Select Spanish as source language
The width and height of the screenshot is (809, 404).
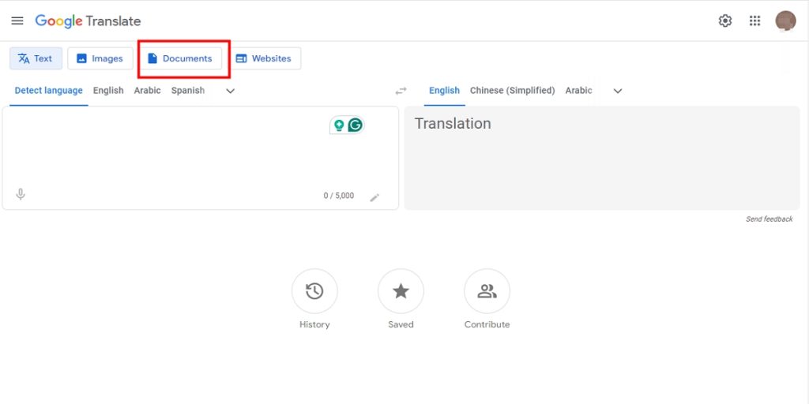pyautogui.click(x=188, y=91)
